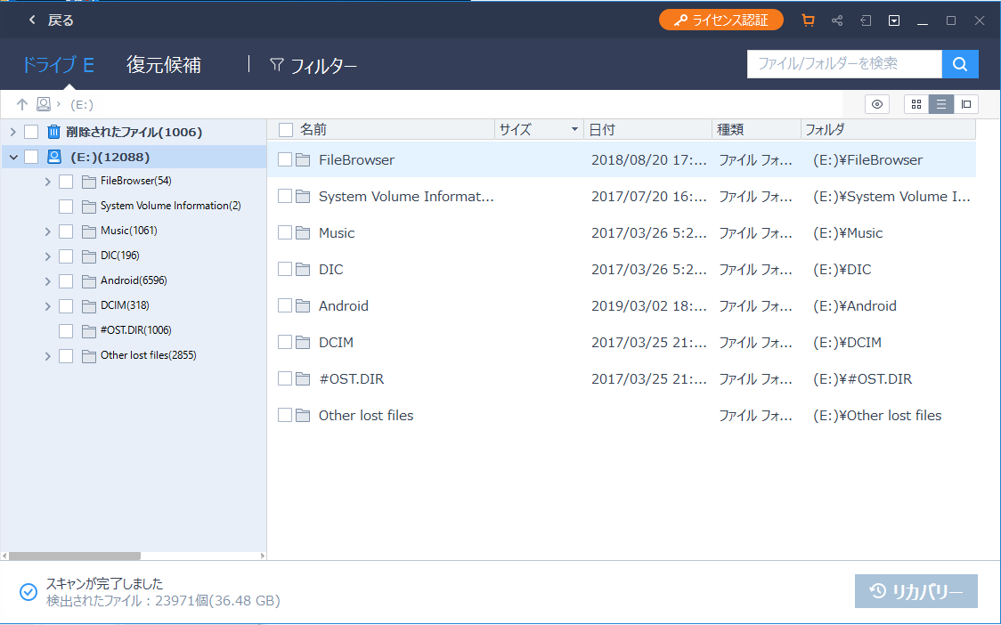Viewport: 1001px width, 625px height.
Task: Click the size column sort dropdown arrow
Action: (x=574, y=130)
